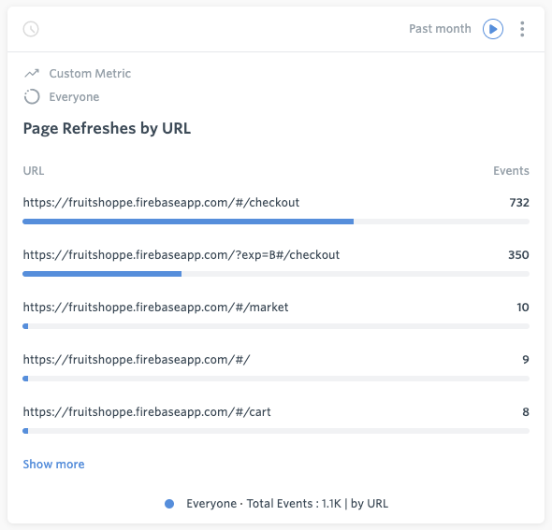Click the play button icon
This screenshot has width=552, height=530.
click(493, 29)
